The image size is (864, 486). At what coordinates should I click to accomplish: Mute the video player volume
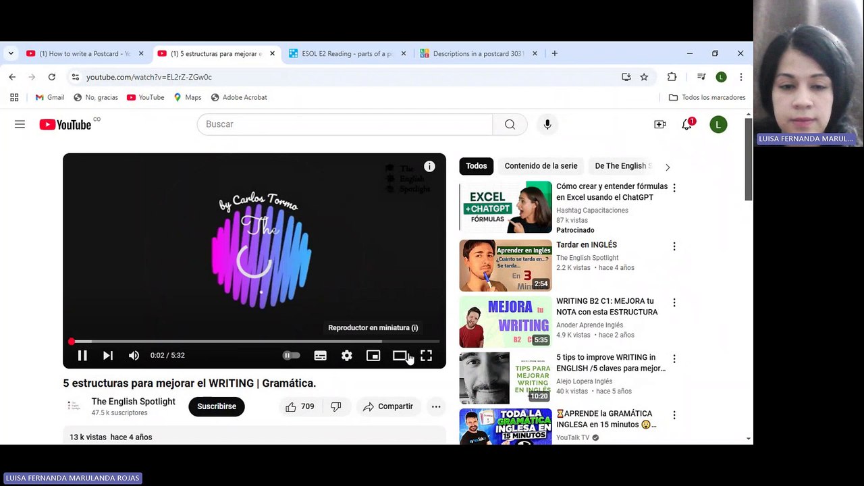(134, 356)
